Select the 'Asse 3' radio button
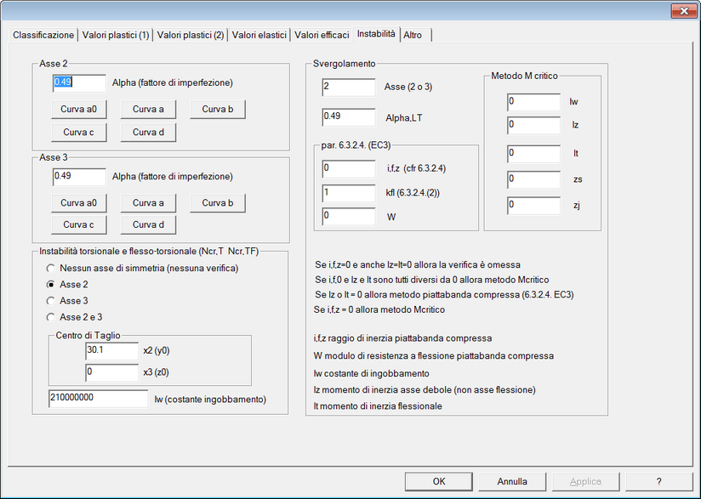 click(51, 301)
